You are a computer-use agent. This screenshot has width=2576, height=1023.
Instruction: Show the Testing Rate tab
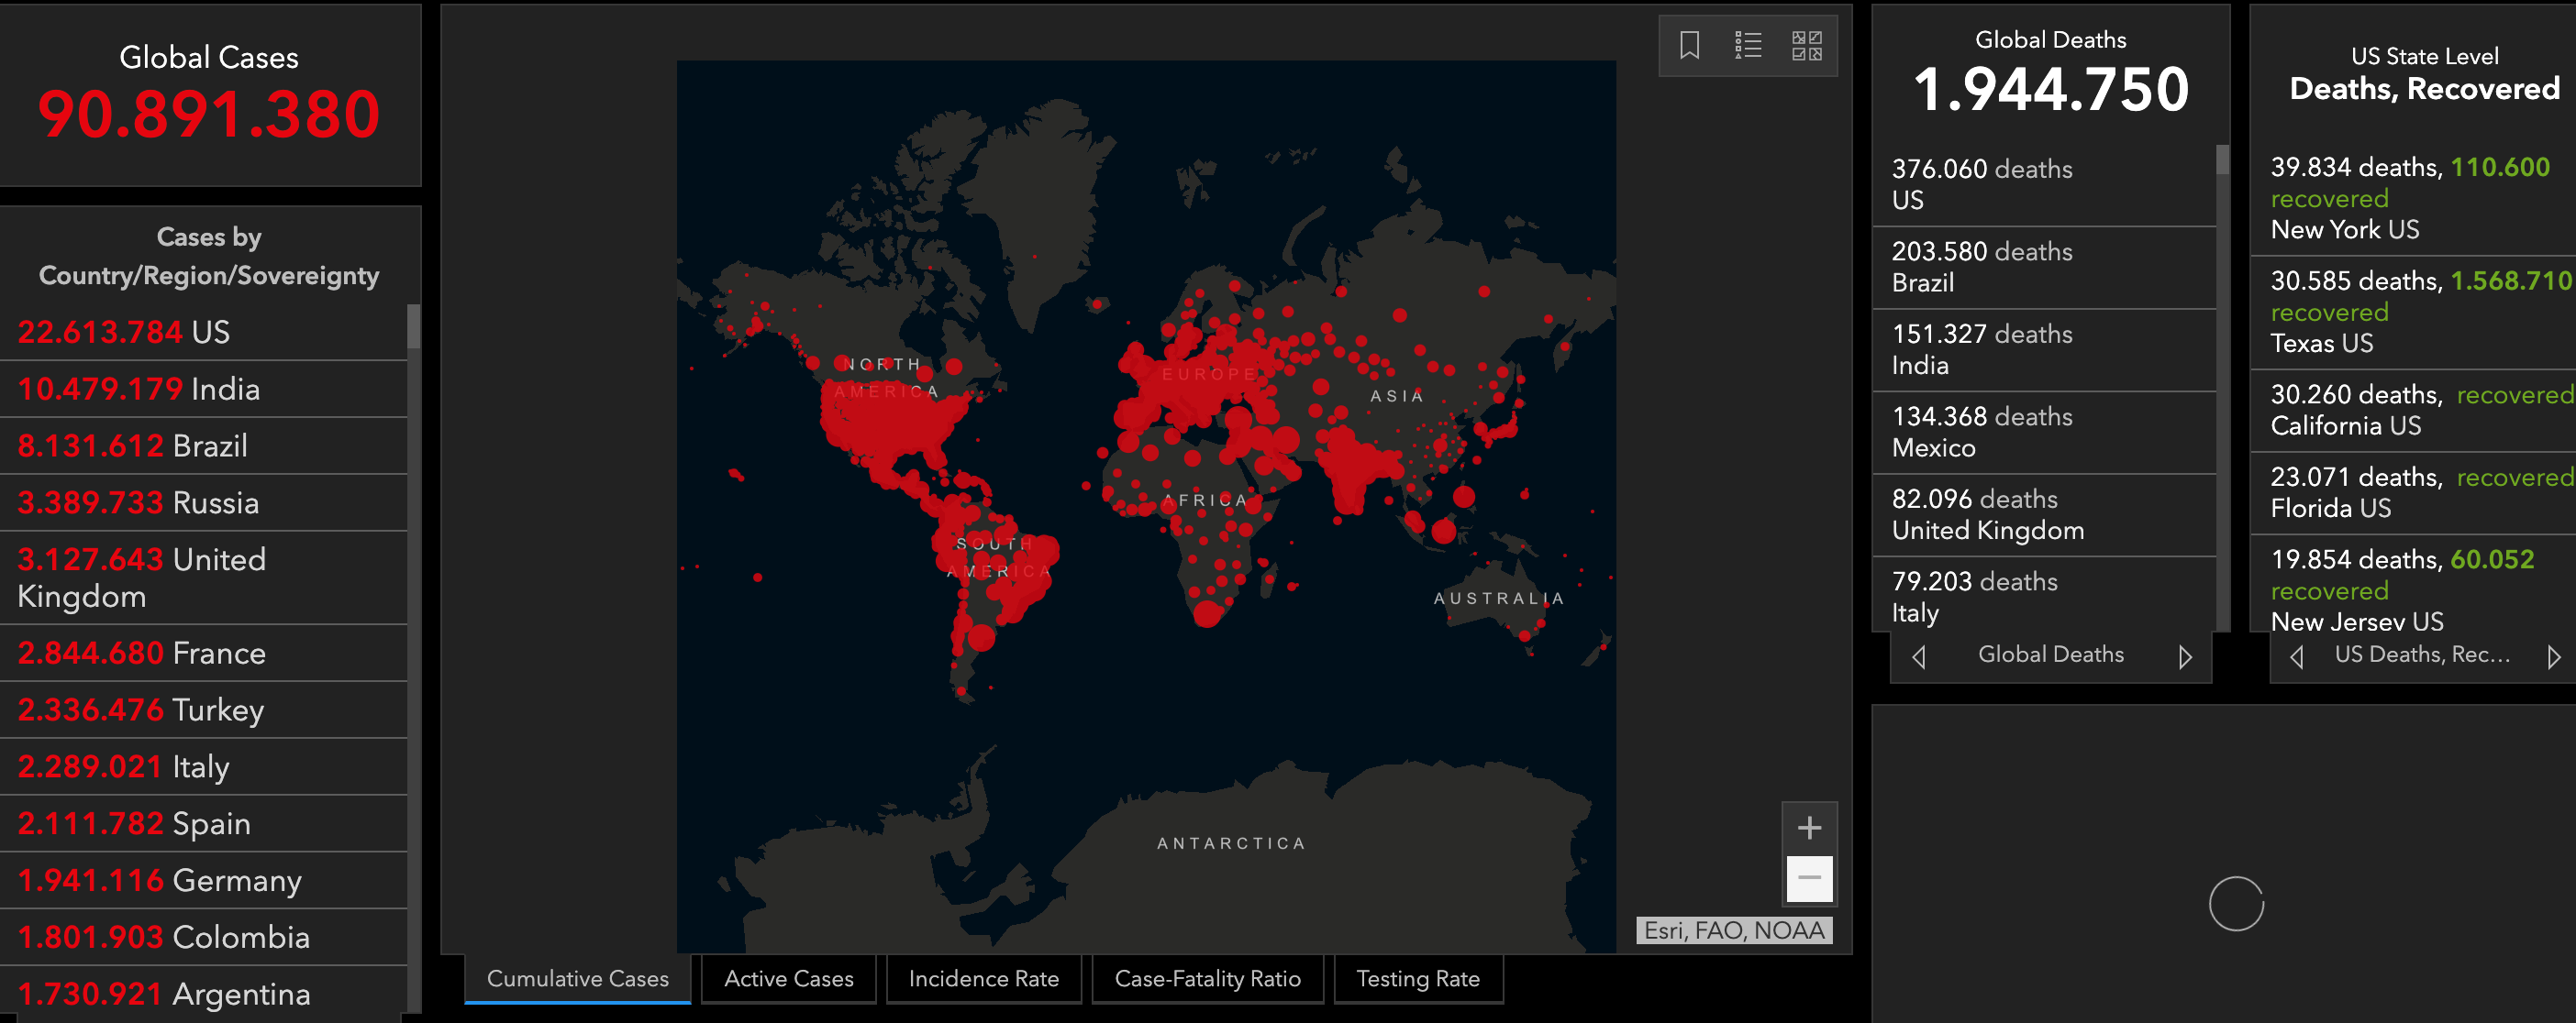coord(1417,979)
